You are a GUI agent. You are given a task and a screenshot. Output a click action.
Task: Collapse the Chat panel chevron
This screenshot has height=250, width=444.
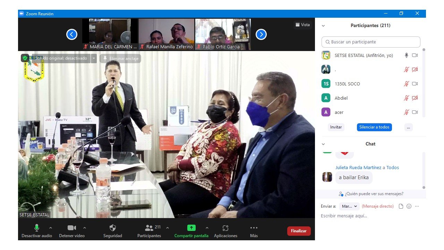(323, 144)
